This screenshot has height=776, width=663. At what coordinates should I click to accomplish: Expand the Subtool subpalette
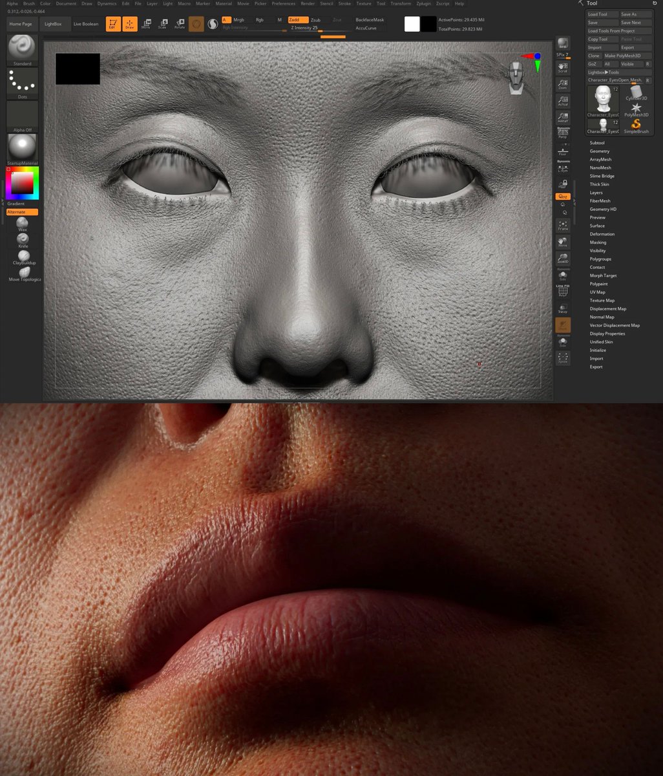pos(597,142)
